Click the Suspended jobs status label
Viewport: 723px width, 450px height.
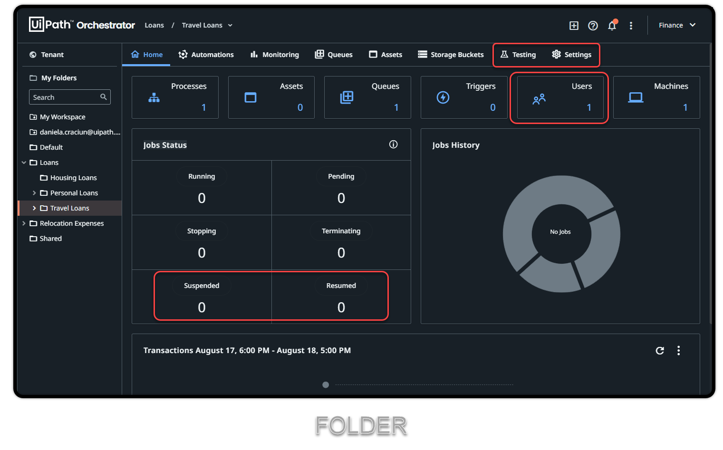202,286
